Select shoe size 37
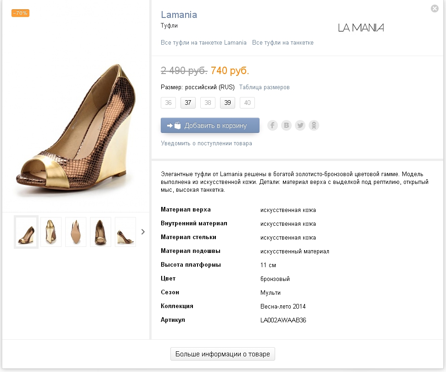446x372 pixels. [188, 103]
